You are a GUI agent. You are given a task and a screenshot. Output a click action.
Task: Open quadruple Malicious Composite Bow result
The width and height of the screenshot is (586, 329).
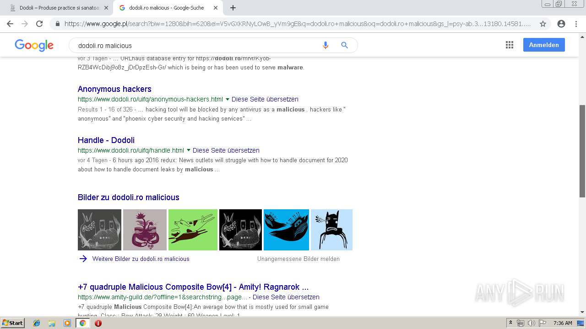pos(193,287)
